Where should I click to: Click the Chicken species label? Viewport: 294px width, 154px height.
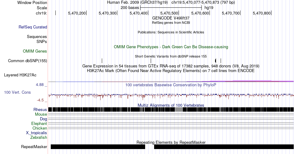pos(40,128)
